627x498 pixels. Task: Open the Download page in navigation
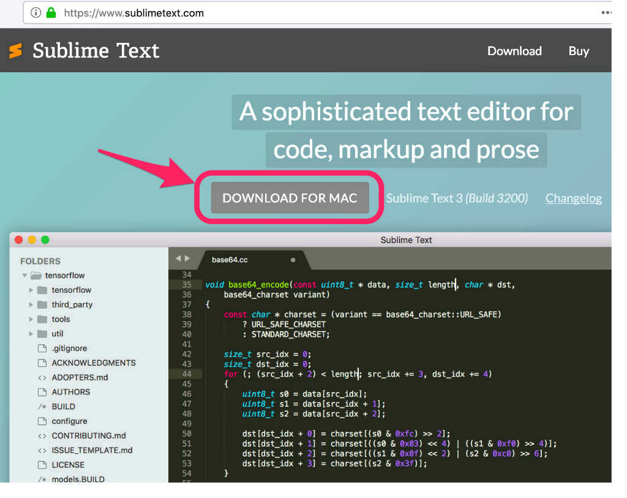tap(514, 51)
